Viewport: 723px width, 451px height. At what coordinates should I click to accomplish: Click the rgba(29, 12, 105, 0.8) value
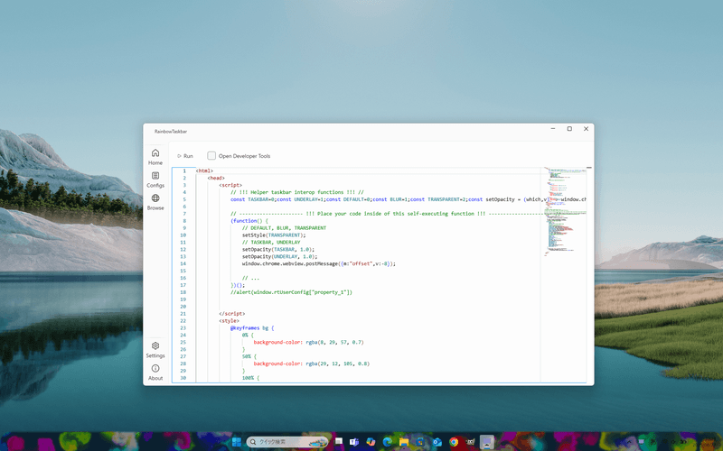tap(337, 364)
